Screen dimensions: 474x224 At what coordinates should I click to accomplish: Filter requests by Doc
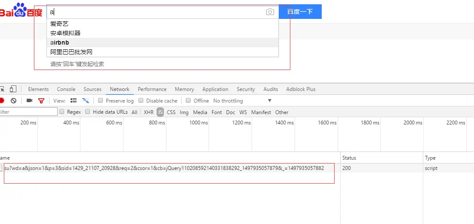point(231,112)
